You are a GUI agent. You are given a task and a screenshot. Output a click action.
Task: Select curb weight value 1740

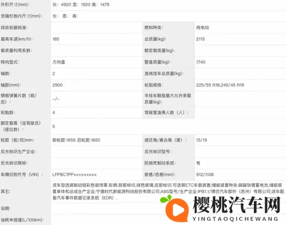coord(201,62)
